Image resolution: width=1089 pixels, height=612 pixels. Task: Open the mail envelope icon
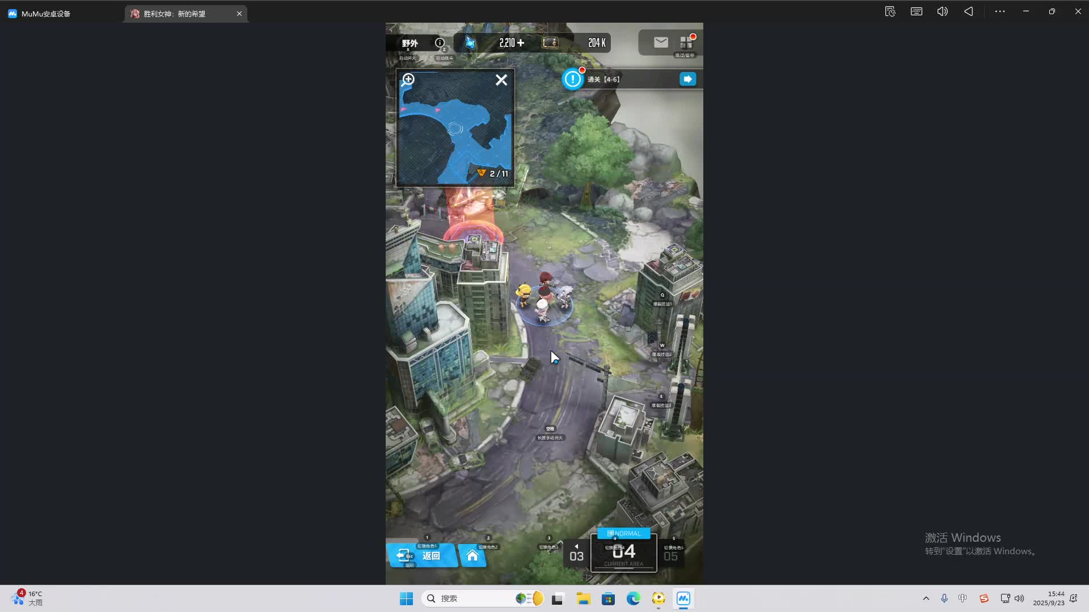[660, 42]
